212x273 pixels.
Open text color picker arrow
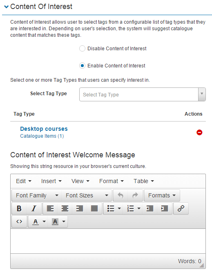[44, 222]
